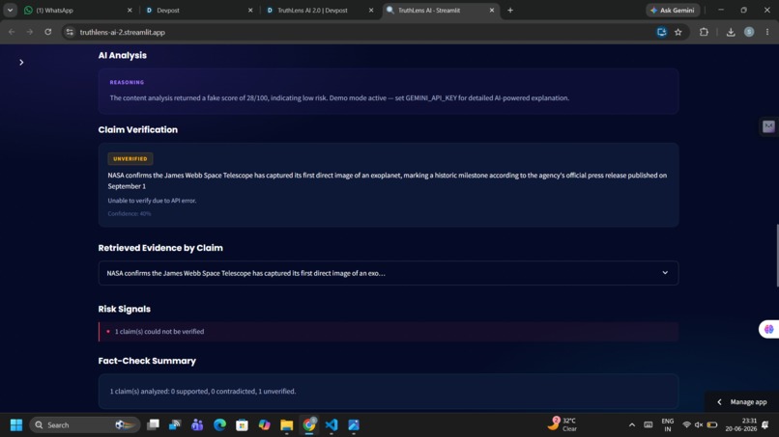The width and height of the screenshot is (779, 437).
Task: View site information icon in address bar
Action: [70, 32]
